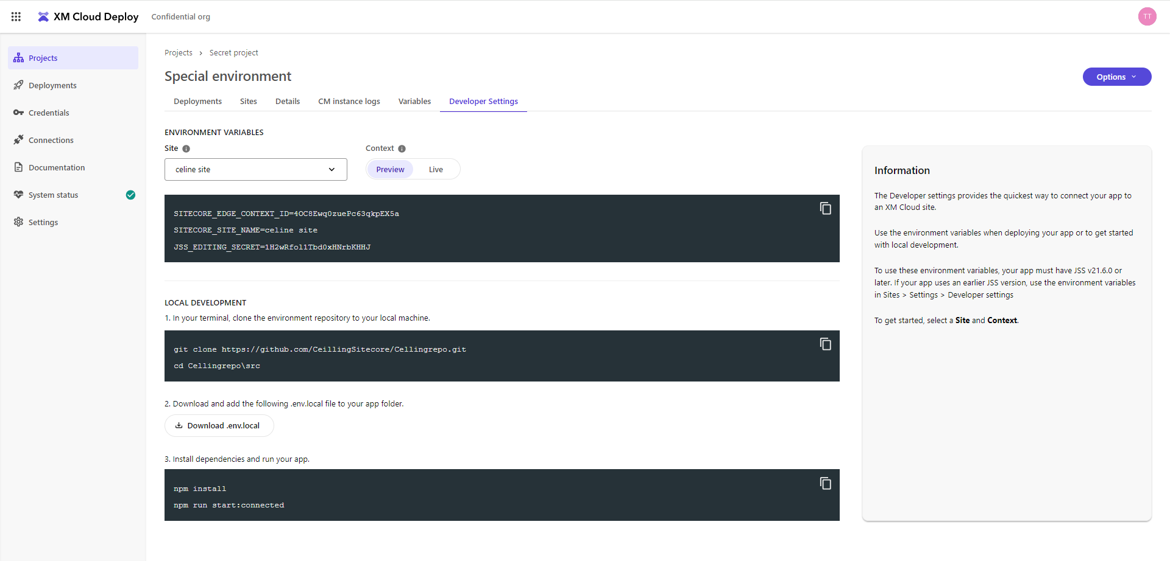Screen dimensions: 1170x561
Task: Download the .env.local file
Action: click(219, 425)
